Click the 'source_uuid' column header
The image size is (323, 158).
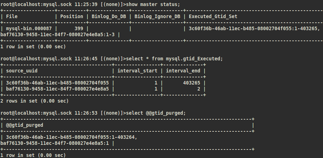[x=22, y=71]
